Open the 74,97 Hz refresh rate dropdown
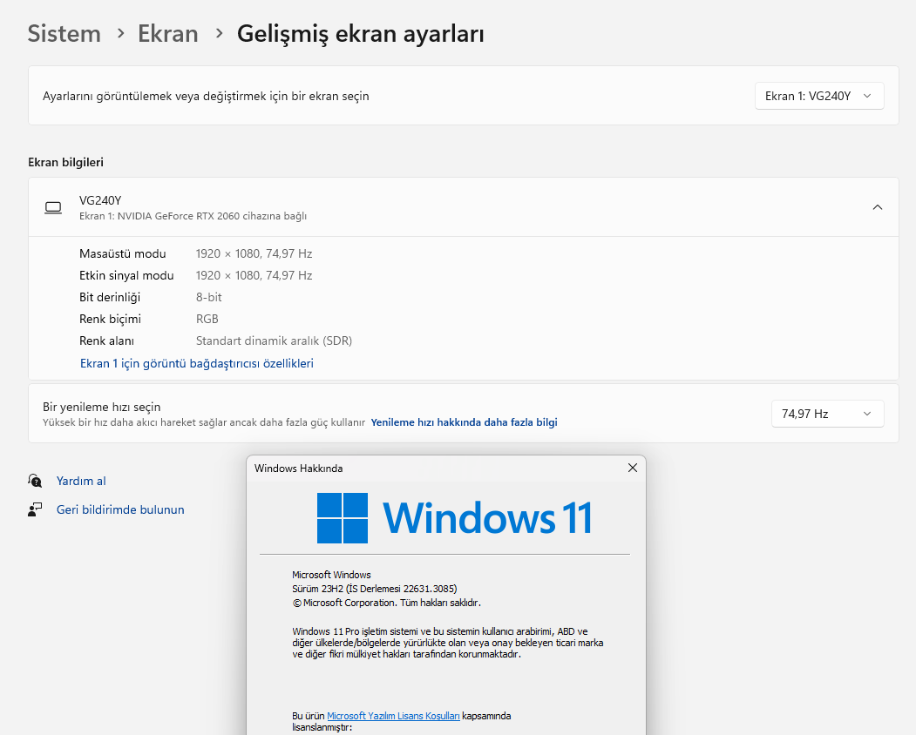The image size is (916, 735). coord(827,414)
